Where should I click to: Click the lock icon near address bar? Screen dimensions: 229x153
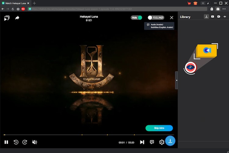[212, 9]
